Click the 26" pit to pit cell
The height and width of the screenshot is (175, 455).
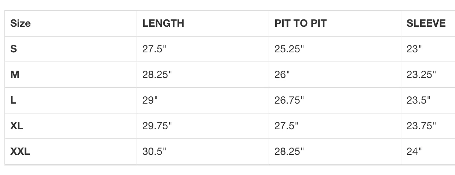[282, 75]
